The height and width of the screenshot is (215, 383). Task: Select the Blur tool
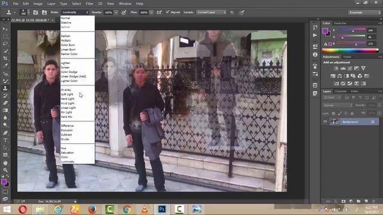tap(5, 118)
